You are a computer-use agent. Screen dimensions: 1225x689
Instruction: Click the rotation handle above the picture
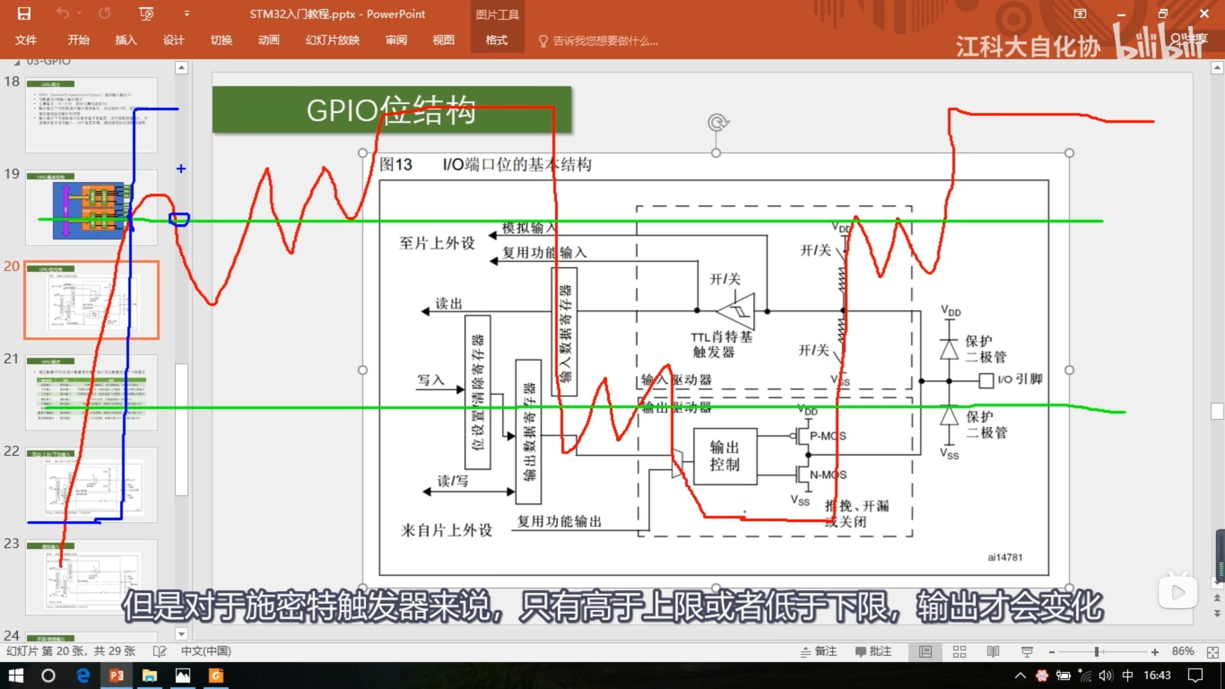click(716, 123)
